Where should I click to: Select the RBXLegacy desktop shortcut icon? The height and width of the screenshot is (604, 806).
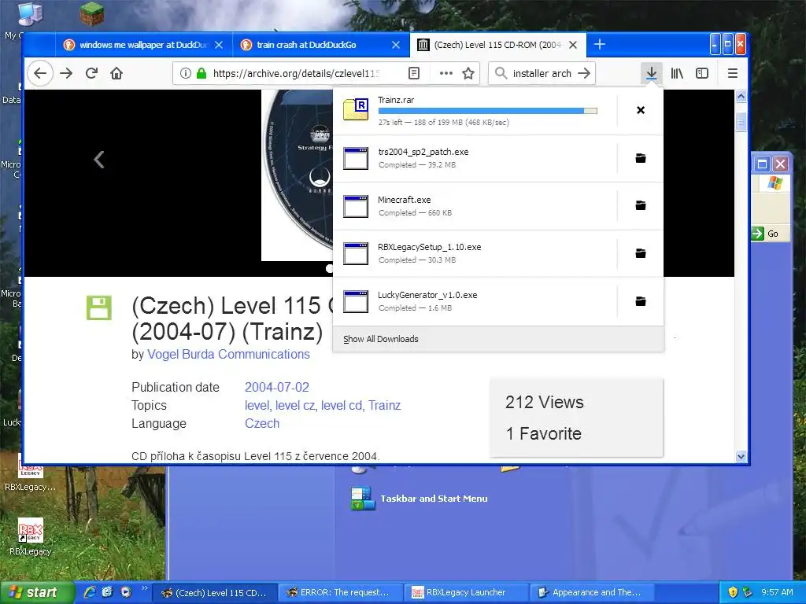(31, 536)
